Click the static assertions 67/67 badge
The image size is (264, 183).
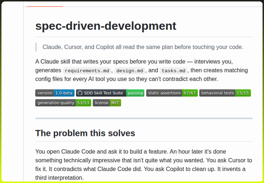pos(172,93)
